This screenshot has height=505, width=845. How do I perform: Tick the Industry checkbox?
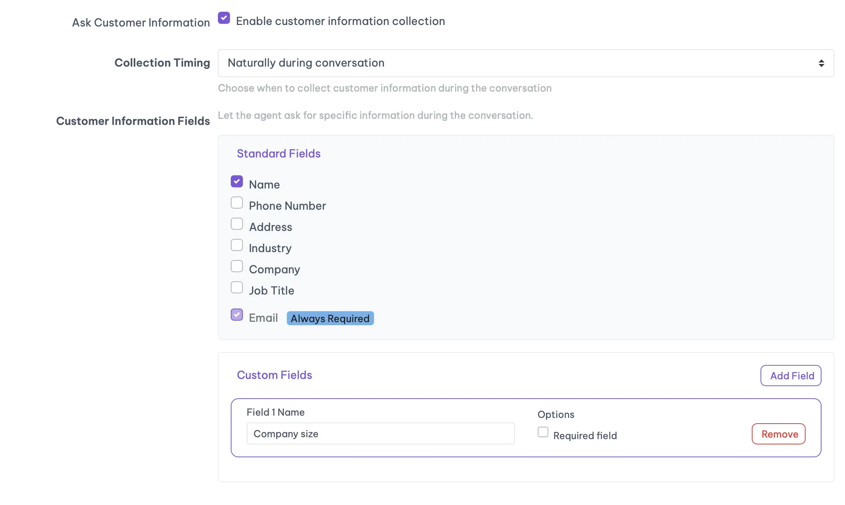coord(237,245)
